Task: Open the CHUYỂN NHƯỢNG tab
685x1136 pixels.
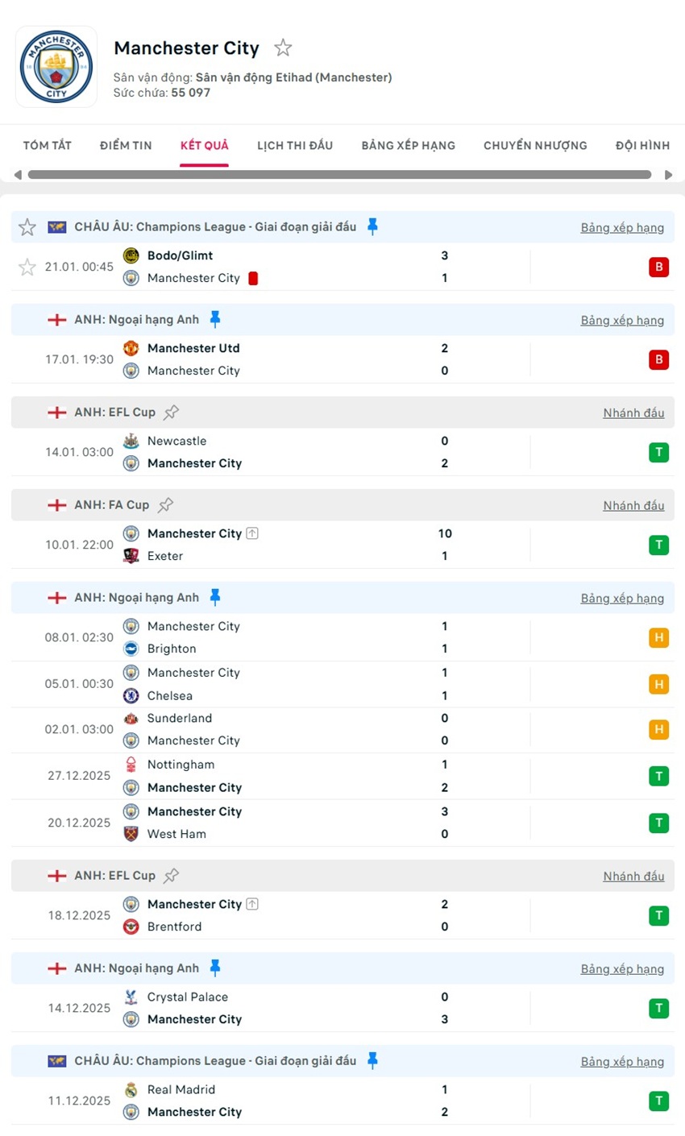Action: (x=534, y=145)
